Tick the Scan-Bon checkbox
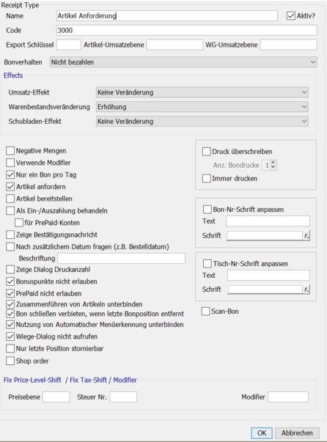The width and height of the screenshot is (327, 442). (x=206, y=312)
